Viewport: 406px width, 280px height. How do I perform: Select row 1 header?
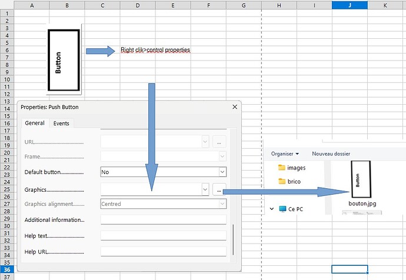7,14
